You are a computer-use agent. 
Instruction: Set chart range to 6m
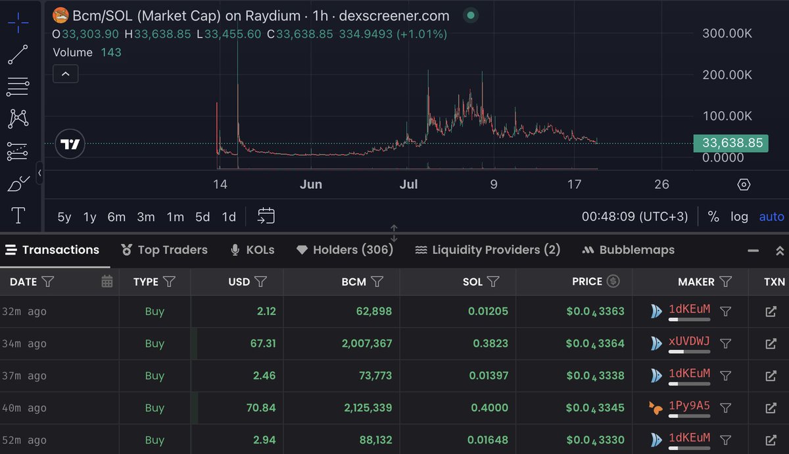click(x=116, y=216)
